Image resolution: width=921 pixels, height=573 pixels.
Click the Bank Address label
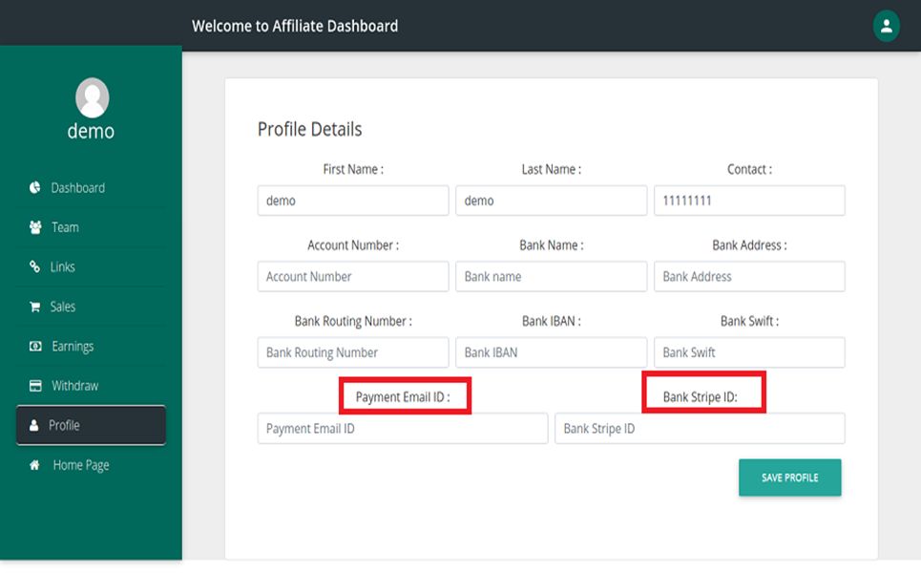click(x=749, y=245)
